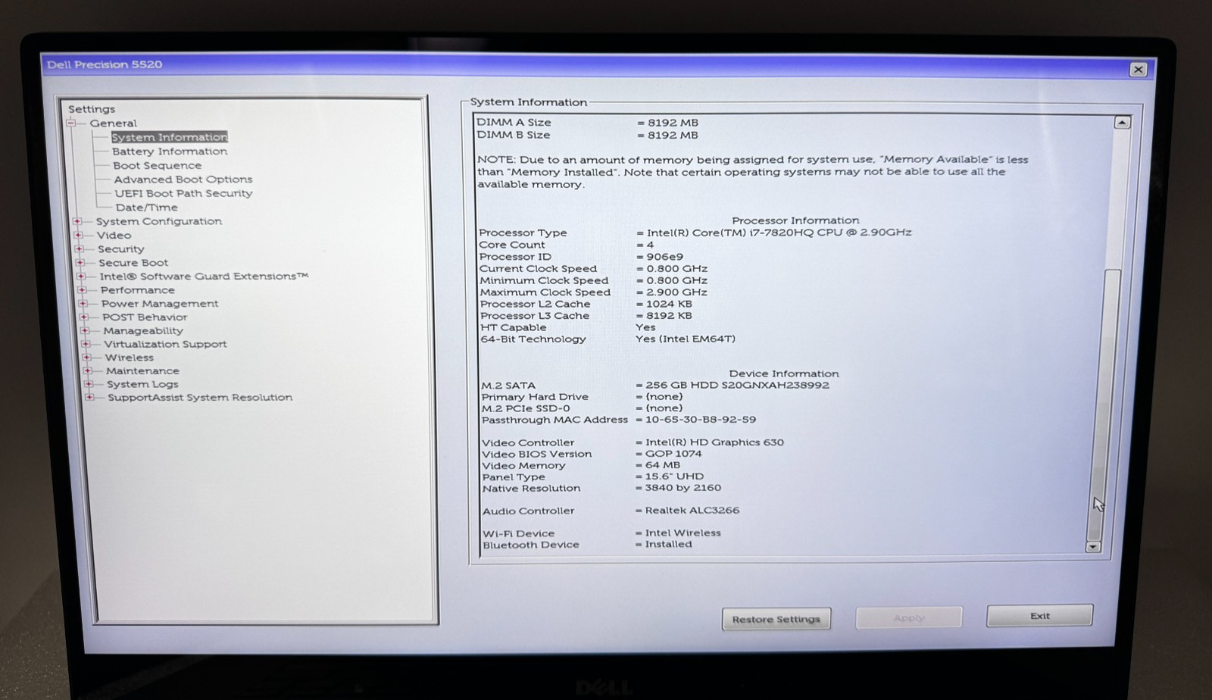Screen dimensions: 1212x700
Task: Expand the Power Management node
Action: [x=83, y=304]
